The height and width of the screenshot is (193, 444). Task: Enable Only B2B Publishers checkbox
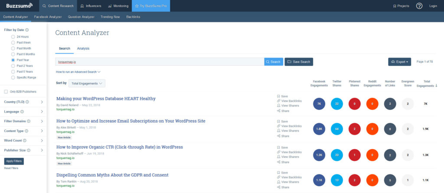(6, 91)
